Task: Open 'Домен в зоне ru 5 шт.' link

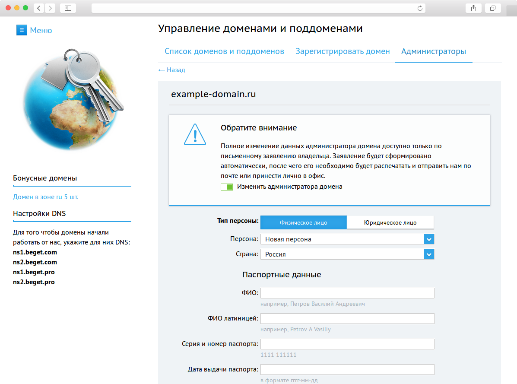Action: [x=45, y=197]
